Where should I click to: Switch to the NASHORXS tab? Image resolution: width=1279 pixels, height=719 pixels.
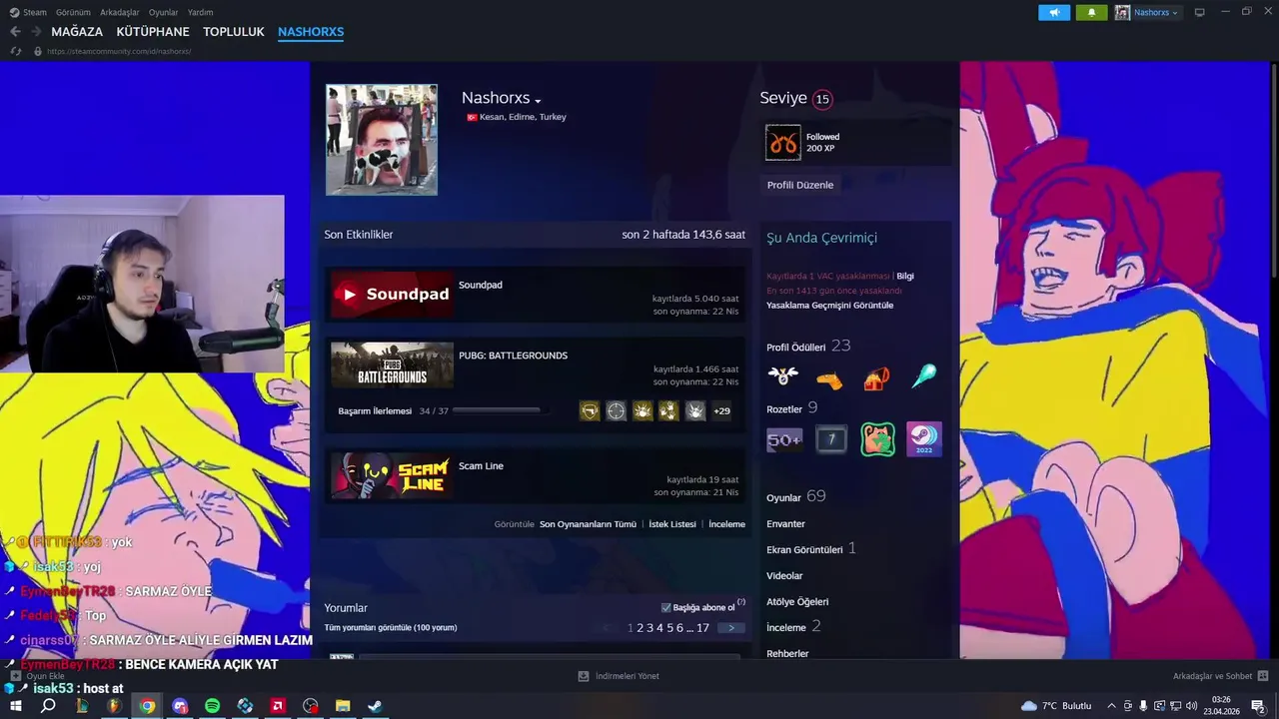[311, 32]
